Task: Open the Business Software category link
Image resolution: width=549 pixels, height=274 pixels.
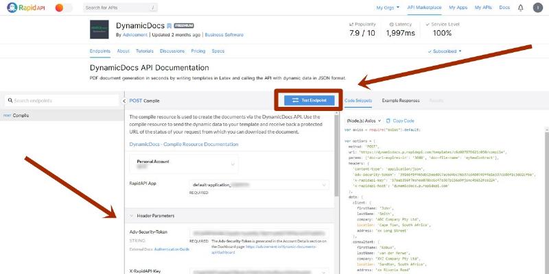Action: click(x=224, y=35)
